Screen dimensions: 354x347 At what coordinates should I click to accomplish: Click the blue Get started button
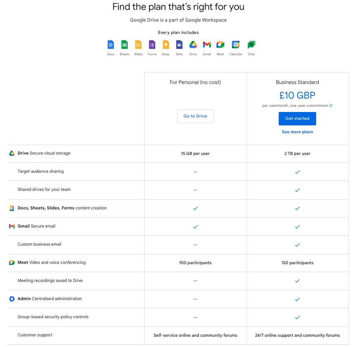[297, 119]
